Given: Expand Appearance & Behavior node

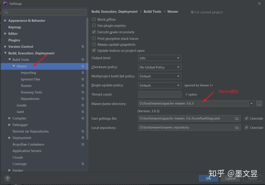Looking at the screenshot, I should click(5, 21).
